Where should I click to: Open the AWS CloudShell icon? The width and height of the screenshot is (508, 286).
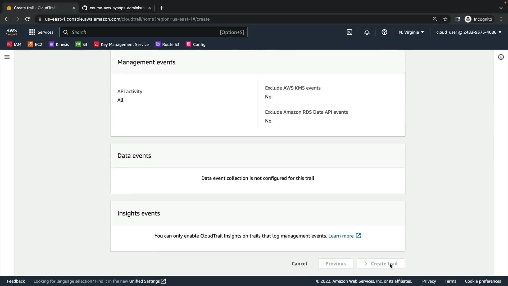(349, 32)
